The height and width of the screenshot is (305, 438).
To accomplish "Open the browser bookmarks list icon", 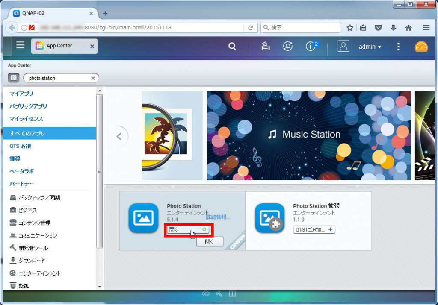I will (363, 28).
